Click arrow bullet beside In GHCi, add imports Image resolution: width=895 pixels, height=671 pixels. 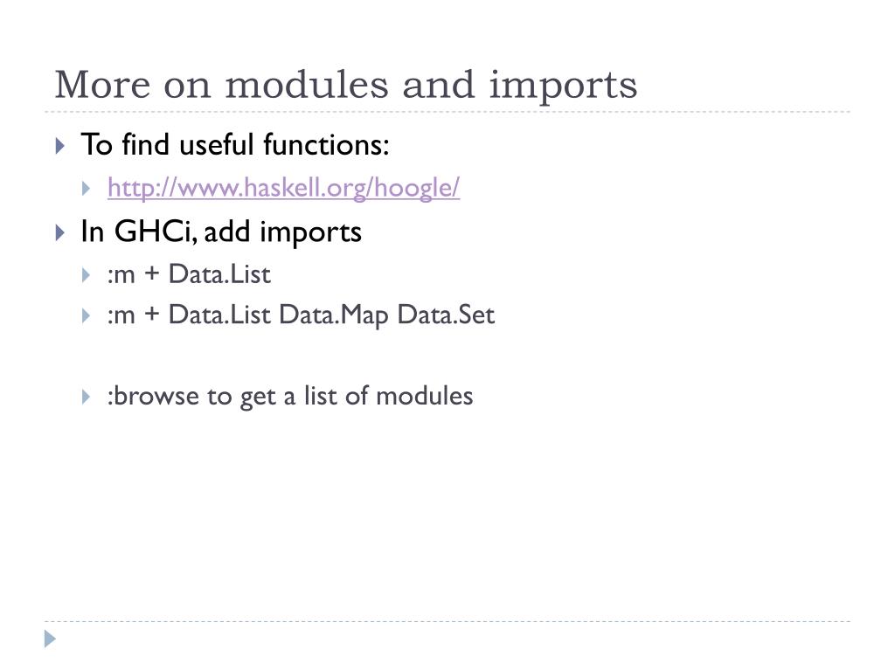coord(60,232)
